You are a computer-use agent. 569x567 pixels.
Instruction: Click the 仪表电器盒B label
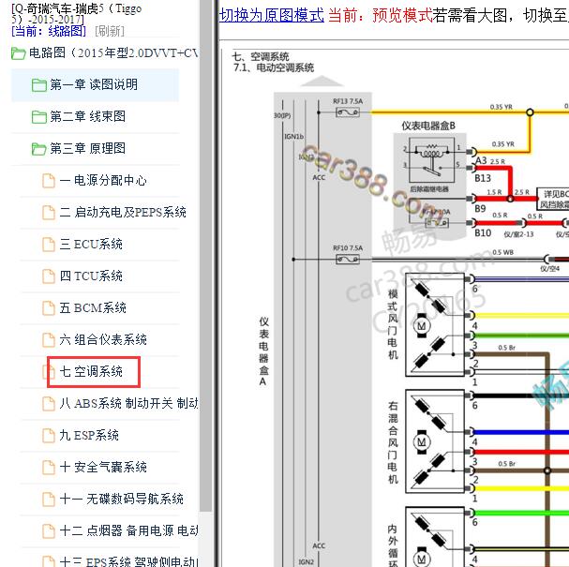[428, 126]
